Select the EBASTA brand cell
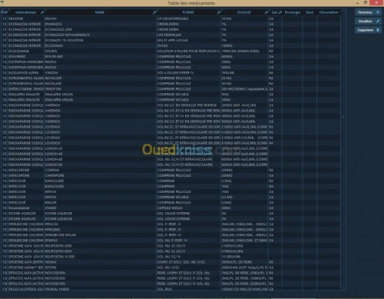The image size is (384, 299). 100,18
